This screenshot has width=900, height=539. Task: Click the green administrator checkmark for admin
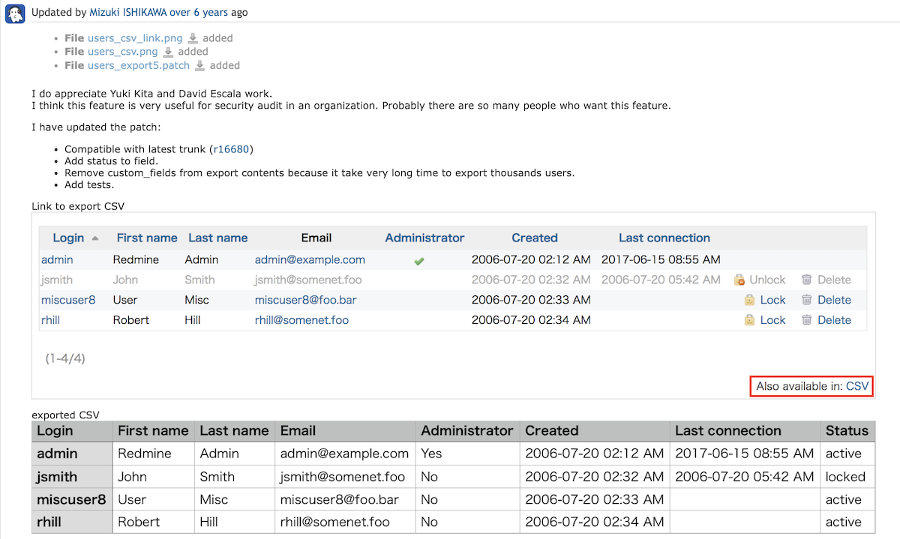[419, 261]
